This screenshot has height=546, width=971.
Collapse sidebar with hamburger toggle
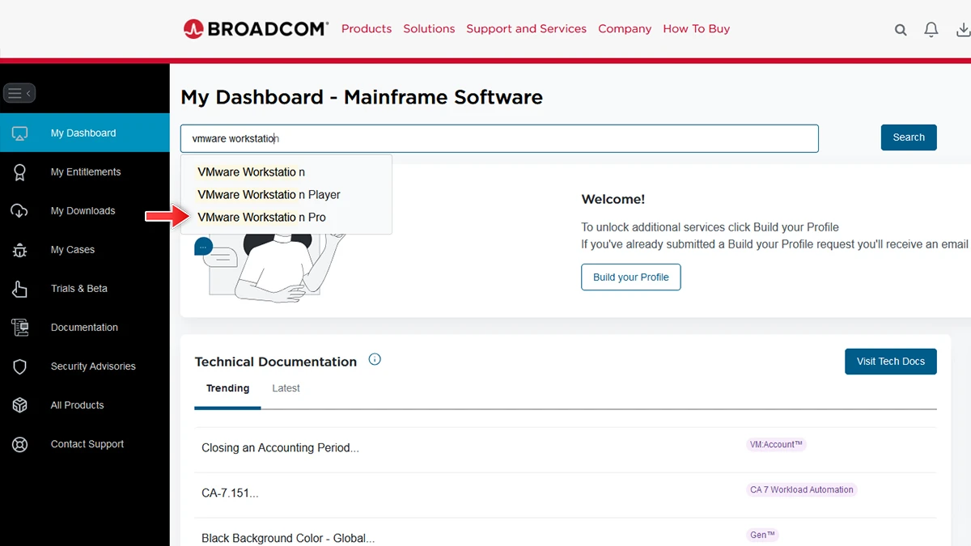(19, 93)
